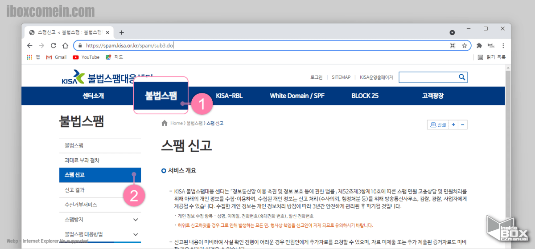Open the Gmail bookmark
The width and height of the screenshot is (535, 249).
pos(56,57)
